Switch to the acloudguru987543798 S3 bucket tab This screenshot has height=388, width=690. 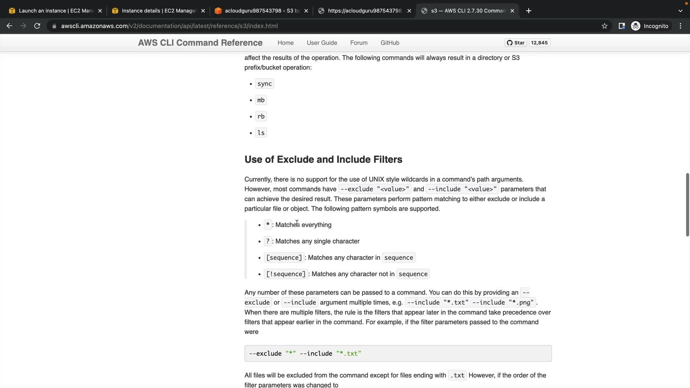[260, 11]
